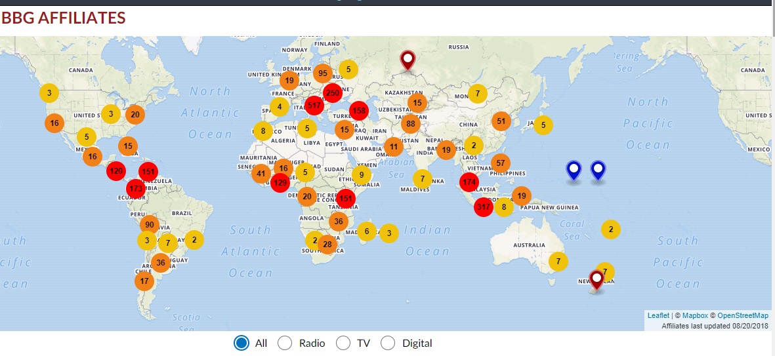This screenshot has height=356, width=775.
Task: Expand the 120 cluster in Central America
Action: click(116, 171)
